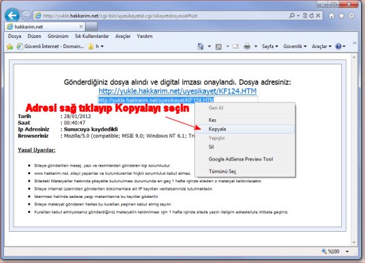Image resolution: width=365 pixels, height=263 pixels.
Task: Click the scrollbar up arrow
Action: click(354, 57)
